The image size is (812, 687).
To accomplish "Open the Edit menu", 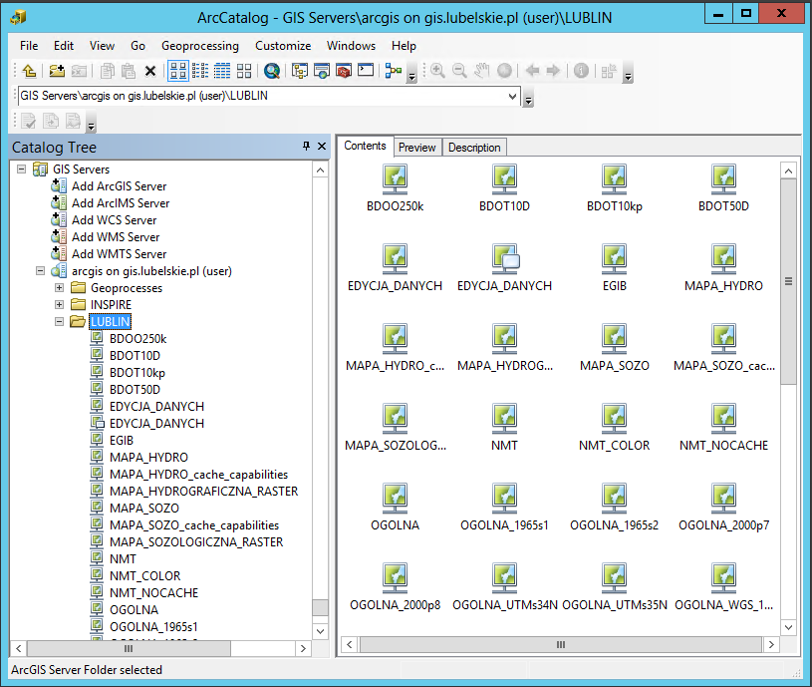I will coord(64,46).
